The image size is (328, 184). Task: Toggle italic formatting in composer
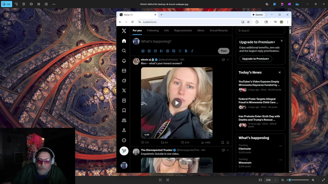pyautogui.click(x=192, y=51)
